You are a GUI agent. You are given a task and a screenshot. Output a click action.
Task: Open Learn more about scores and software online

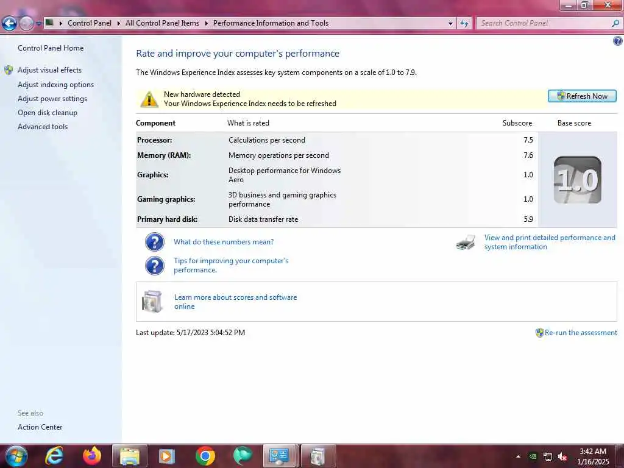click(236, 302)
